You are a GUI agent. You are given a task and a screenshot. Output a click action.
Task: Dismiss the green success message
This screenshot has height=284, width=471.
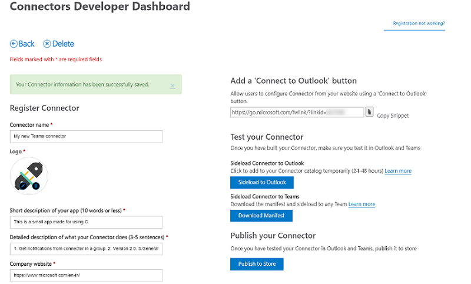coord(173,86)
